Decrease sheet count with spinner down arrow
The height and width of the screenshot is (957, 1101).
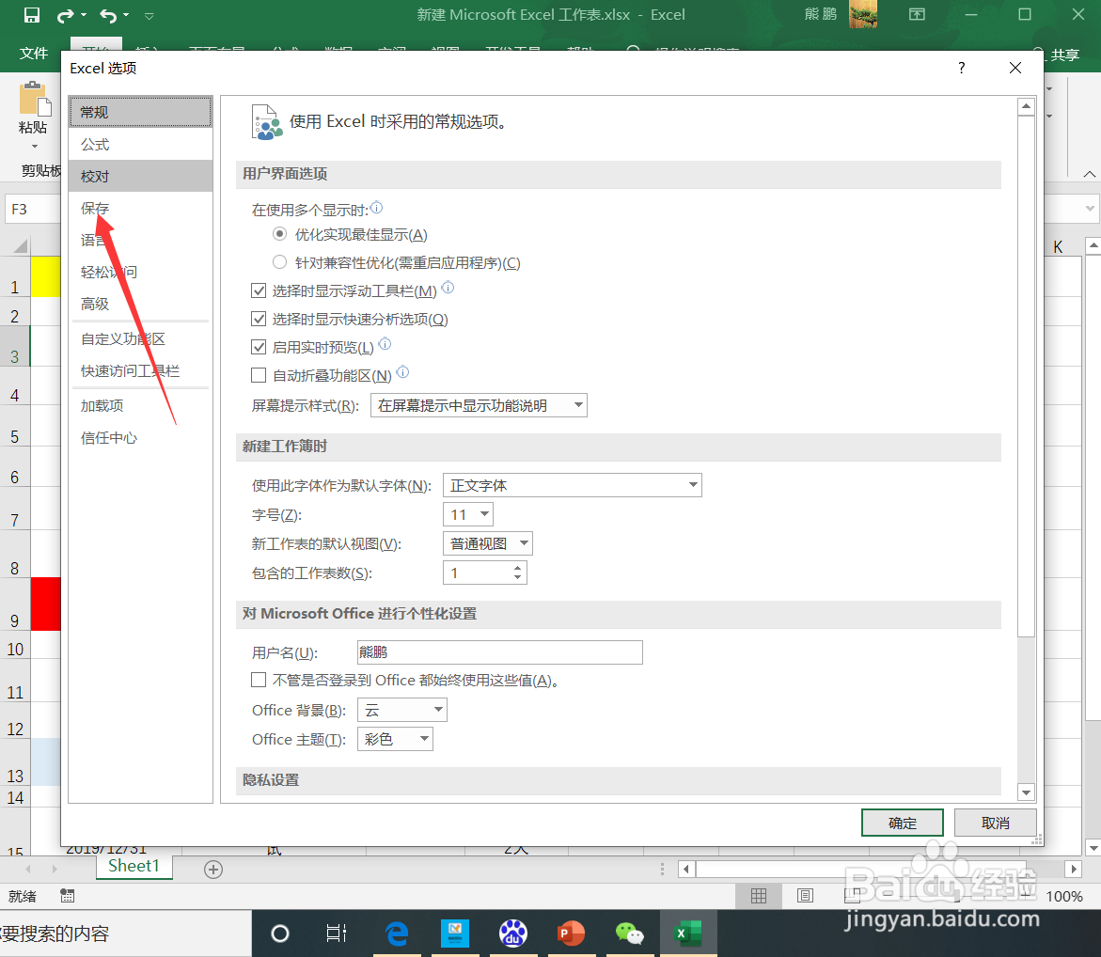[x=517, y=578]
